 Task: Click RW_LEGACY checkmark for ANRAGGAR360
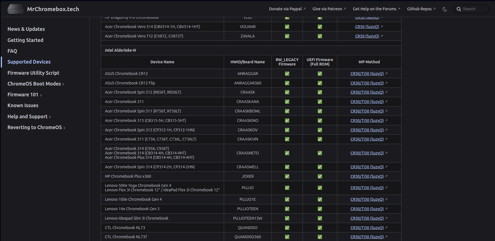tap(287, 83)
